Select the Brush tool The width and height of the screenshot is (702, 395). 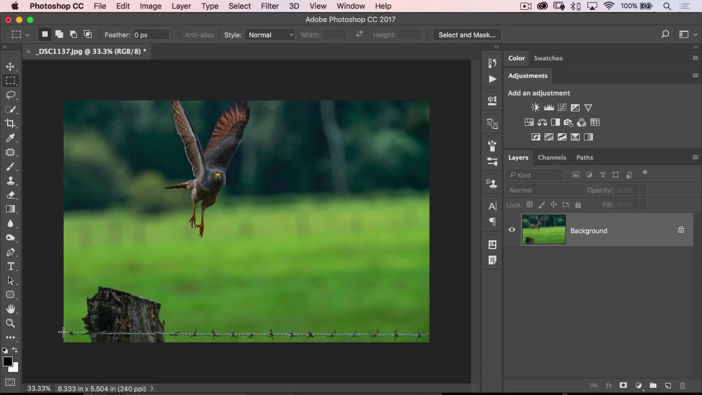pyautogui.click(x=11, y=167)
